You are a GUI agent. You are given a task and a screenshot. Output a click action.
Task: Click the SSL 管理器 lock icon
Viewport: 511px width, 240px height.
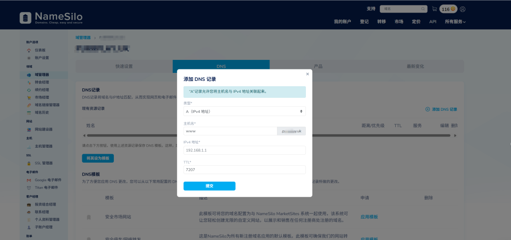29,163
